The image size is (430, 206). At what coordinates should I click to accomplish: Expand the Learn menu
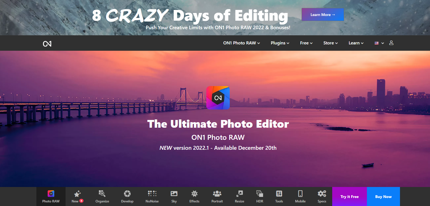coord(356,43)
